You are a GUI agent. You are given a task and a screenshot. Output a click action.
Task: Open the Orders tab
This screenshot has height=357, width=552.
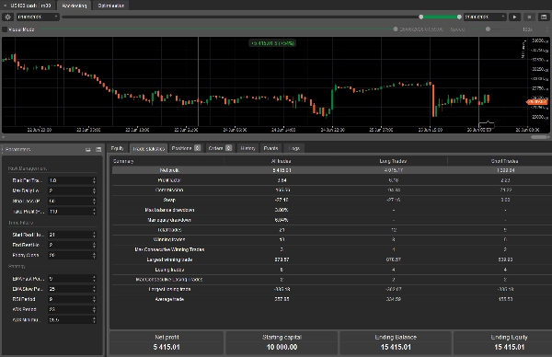[220, 148]
